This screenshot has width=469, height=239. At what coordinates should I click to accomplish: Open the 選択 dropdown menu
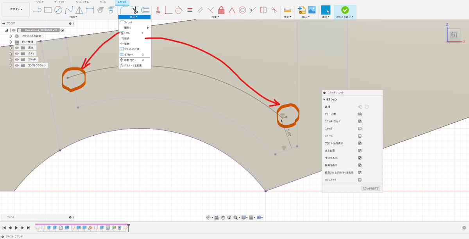(x=325, y=17)
